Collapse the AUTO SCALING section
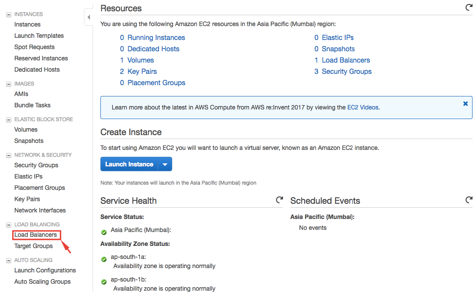This screenshot has height=295, width=476. (x=9, y=260)
